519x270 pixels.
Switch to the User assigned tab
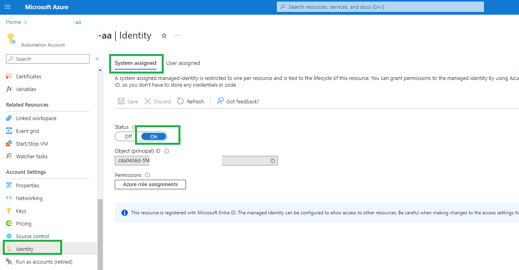pos(183,63)
